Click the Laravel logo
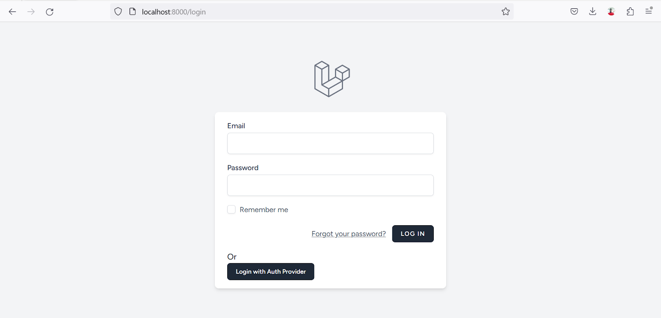661x318 pixels. pyautogui.click(x=330, y=79)
